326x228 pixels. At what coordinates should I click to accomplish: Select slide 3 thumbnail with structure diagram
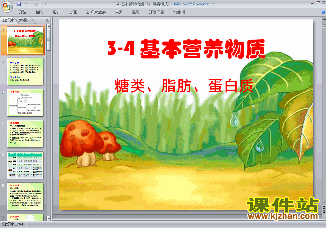[25, 103]
